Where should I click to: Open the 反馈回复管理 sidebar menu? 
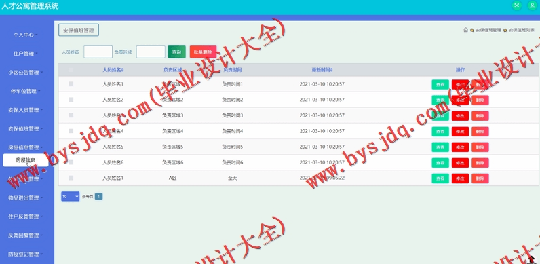click(26, 235)
